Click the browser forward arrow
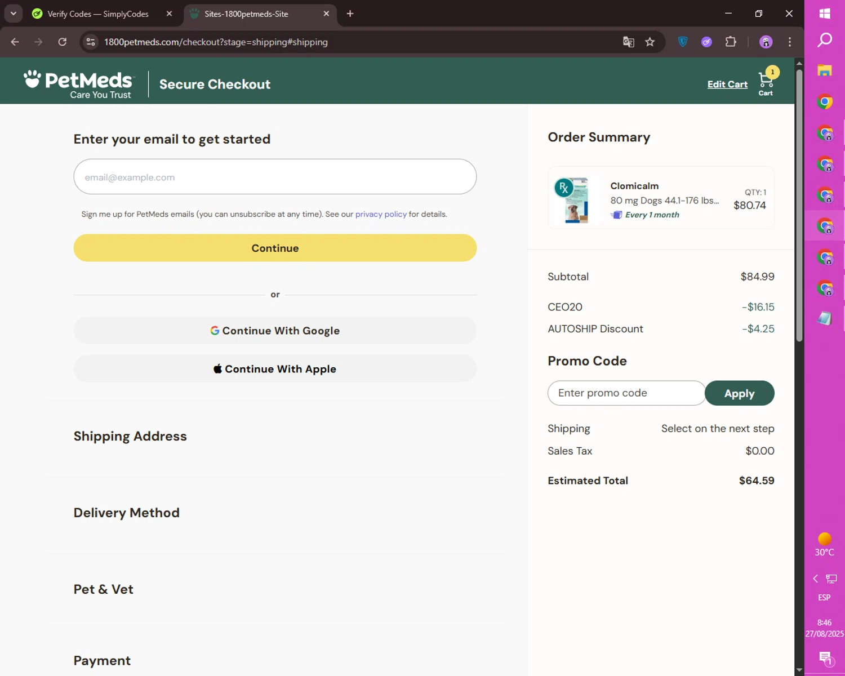 pos(38,42)
